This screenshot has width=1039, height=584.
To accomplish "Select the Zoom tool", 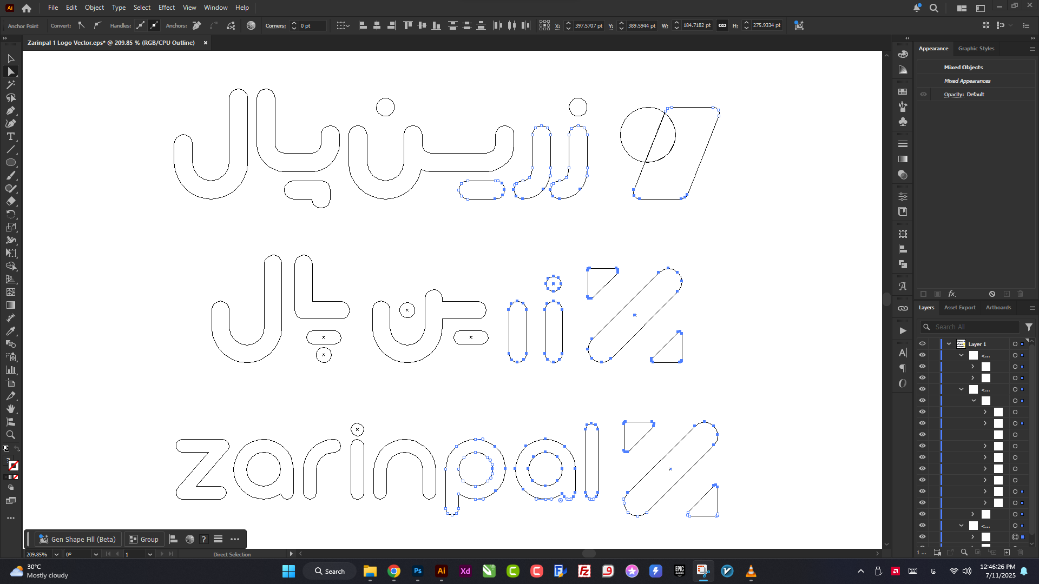I will [11, 435].
